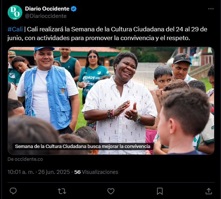Select the tweet text about Semana de la Cultura
The height and width of the screenshot is (199, 221).
(107, 34)
